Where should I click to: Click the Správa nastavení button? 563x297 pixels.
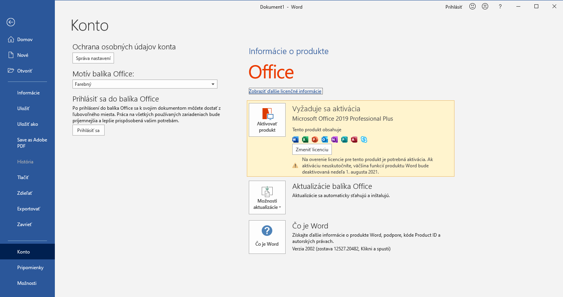pyautogui.click(x=93, y=58)
